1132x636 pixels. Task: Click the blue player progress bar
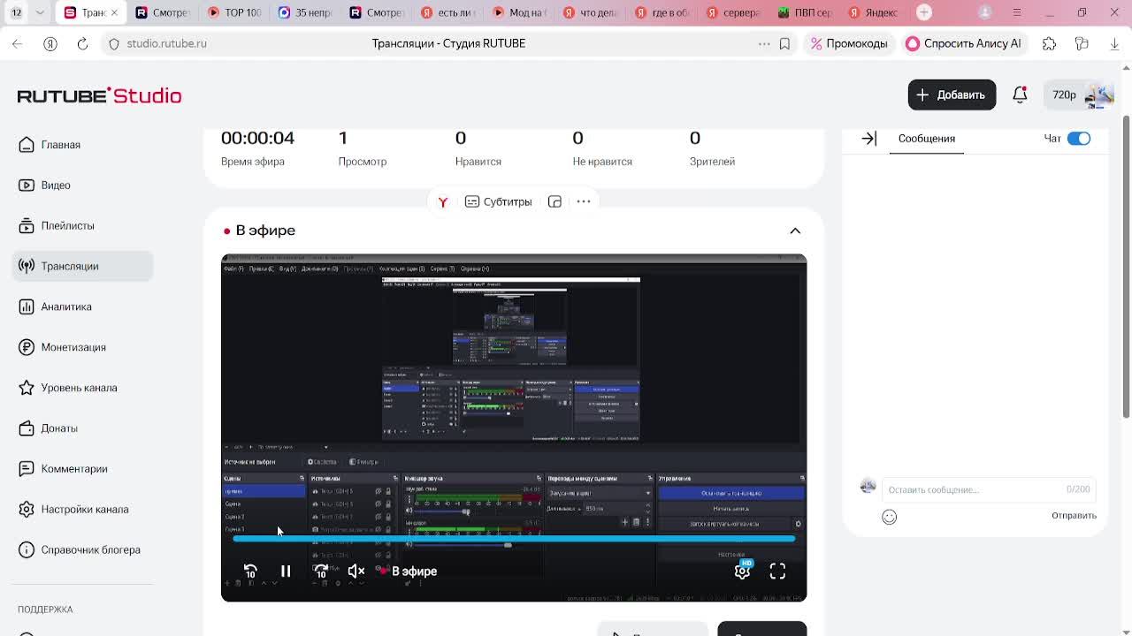(x=514, y=538)
